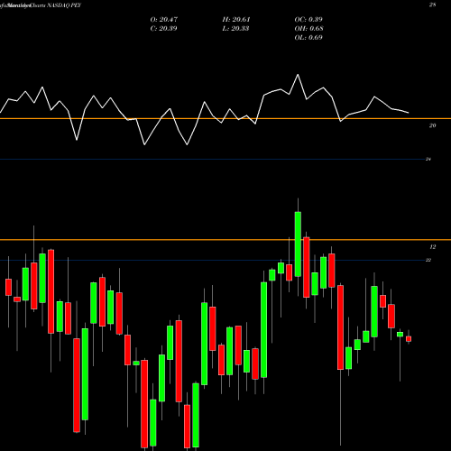
Task: Select the 22 label on the lower blue gridline
Action: pyautogui.click(x=428, y=260)
